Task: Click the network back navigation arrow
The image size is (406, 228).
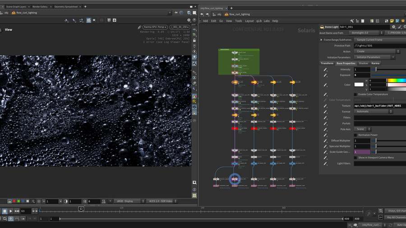Action: [x=202, y=14]
